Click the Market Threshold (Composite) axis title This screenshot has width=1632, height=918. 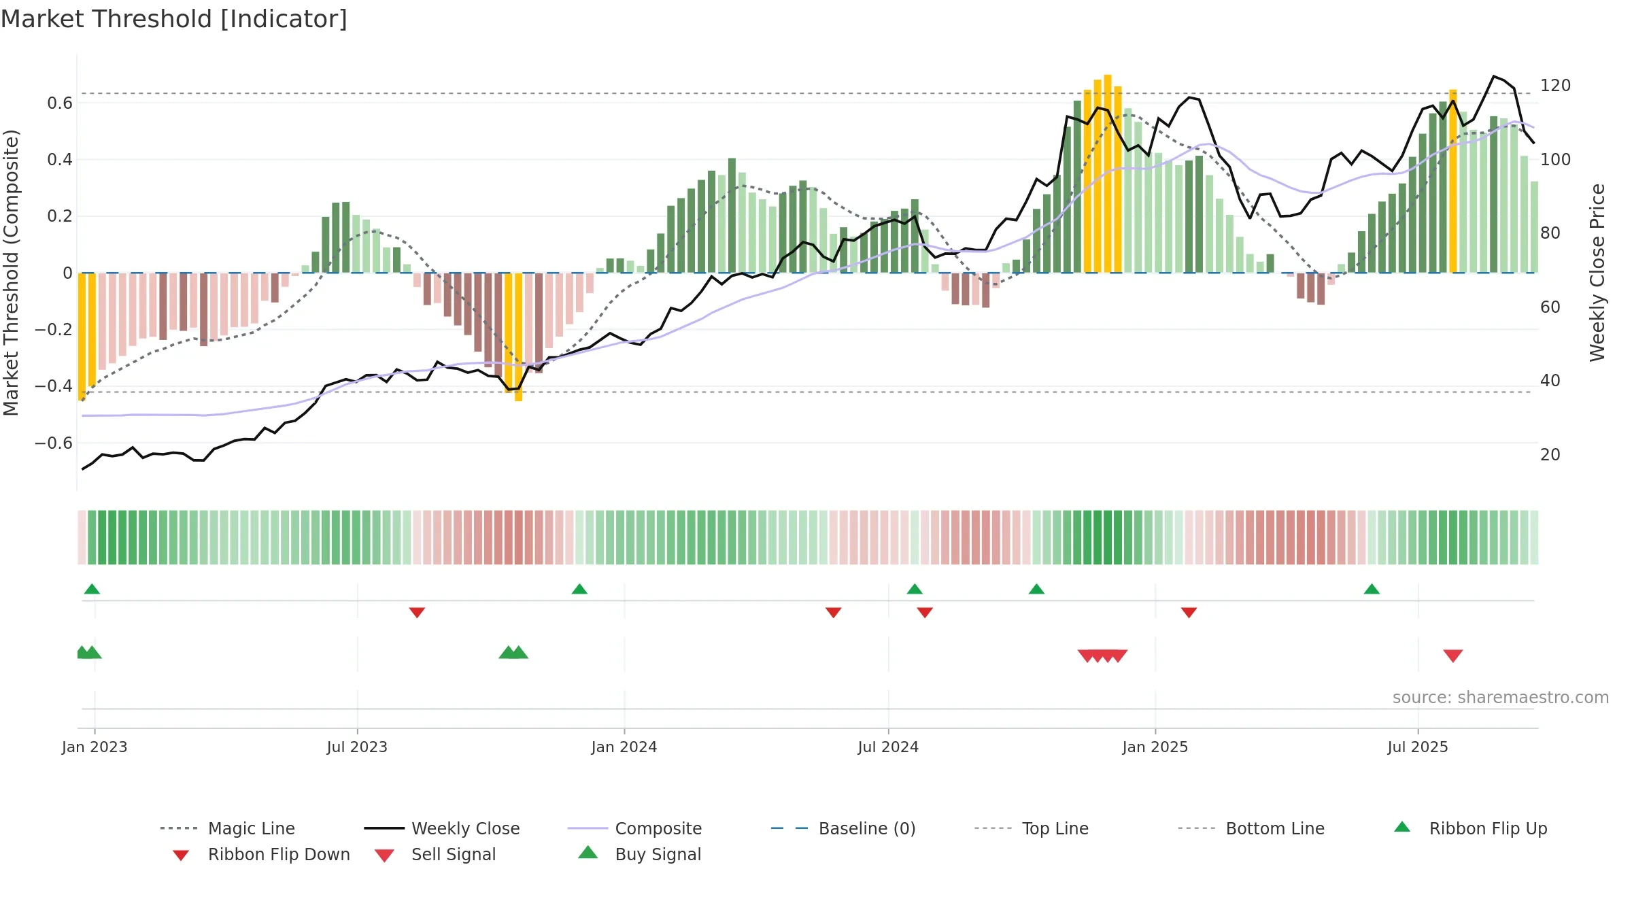[x=11, y=272]
